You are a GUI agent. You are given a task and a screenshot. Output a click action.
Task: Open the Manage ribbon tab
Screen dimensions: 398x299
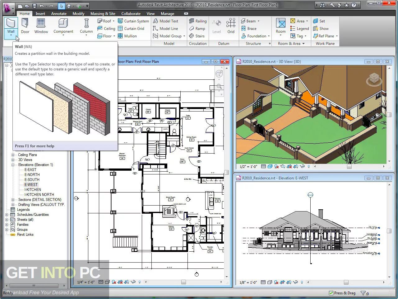(x=167, y=14)
